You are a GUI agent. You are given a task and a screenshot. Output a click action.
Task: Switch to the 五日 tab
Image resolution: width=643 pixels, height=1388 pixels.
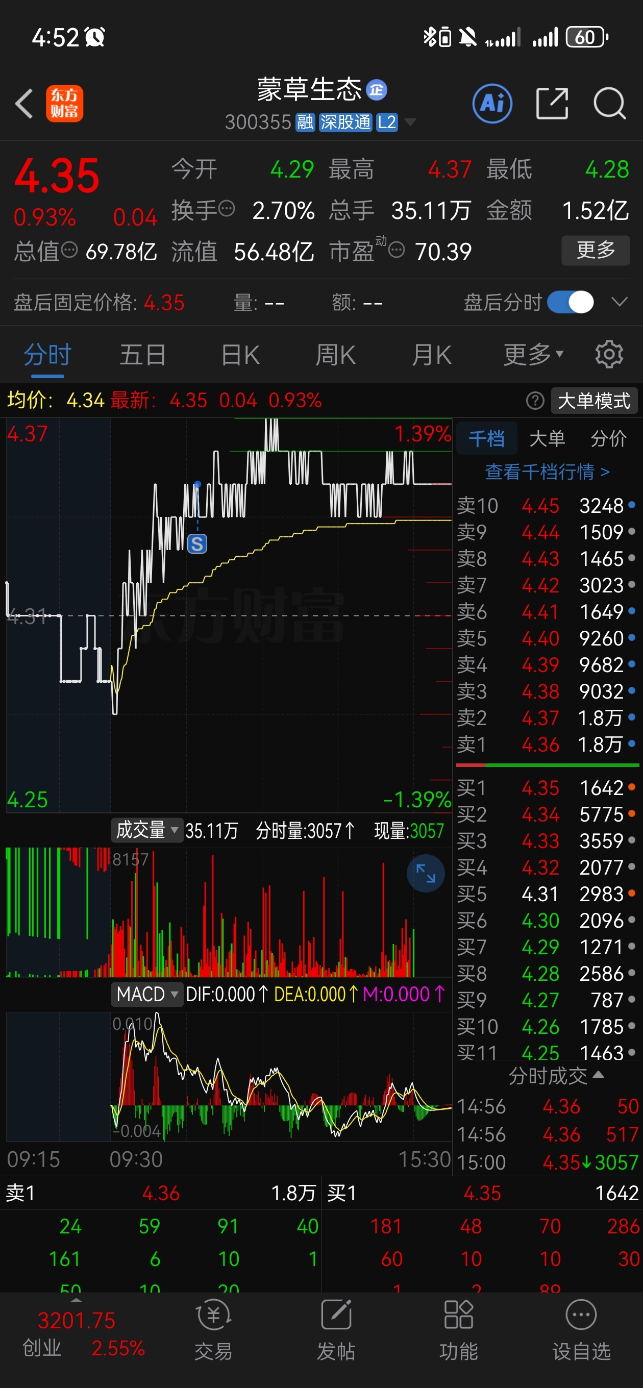click(142, 355)
